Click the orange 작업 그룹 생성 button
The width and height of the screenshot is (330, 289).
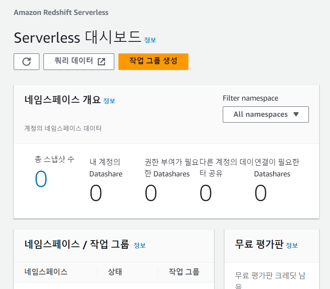click(153, 62)
